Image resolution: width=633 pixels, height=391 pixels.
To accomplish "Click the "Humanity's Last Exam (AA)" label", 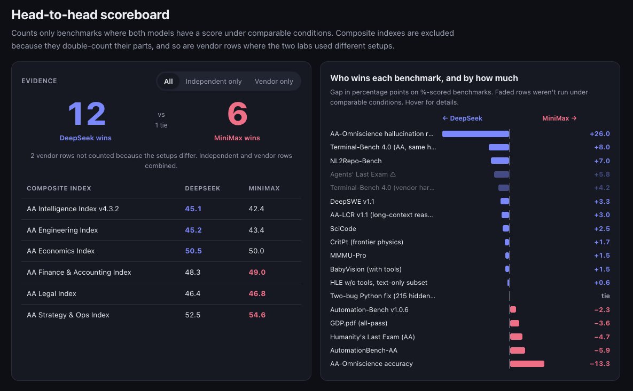I will pos(372,337).
